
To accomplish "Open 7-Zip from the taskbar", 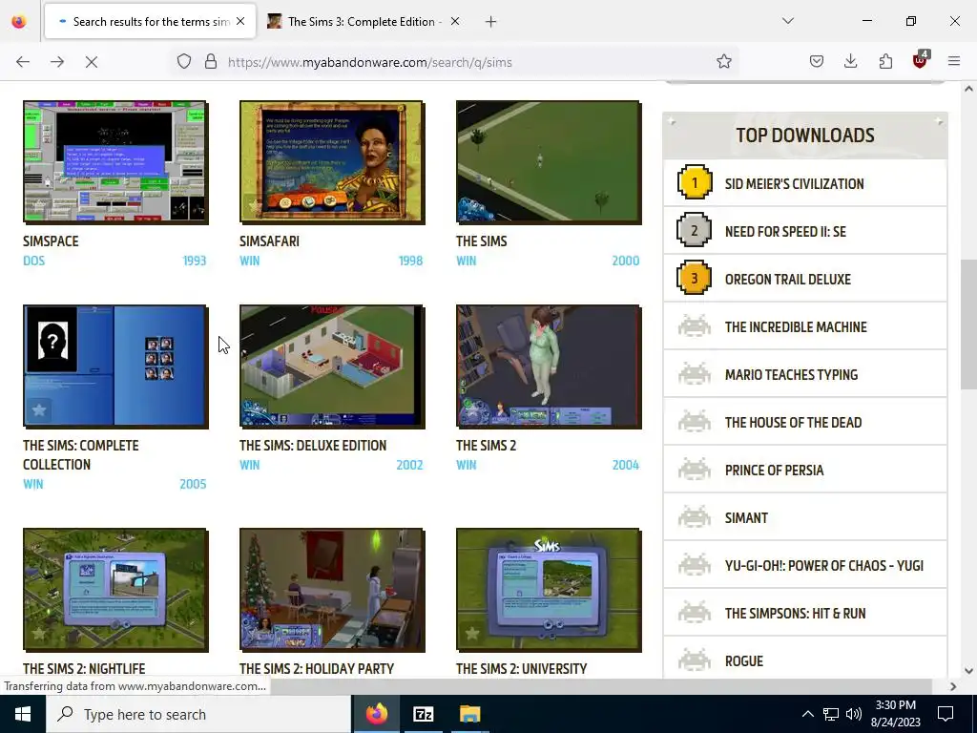I will tap(423, 714).
